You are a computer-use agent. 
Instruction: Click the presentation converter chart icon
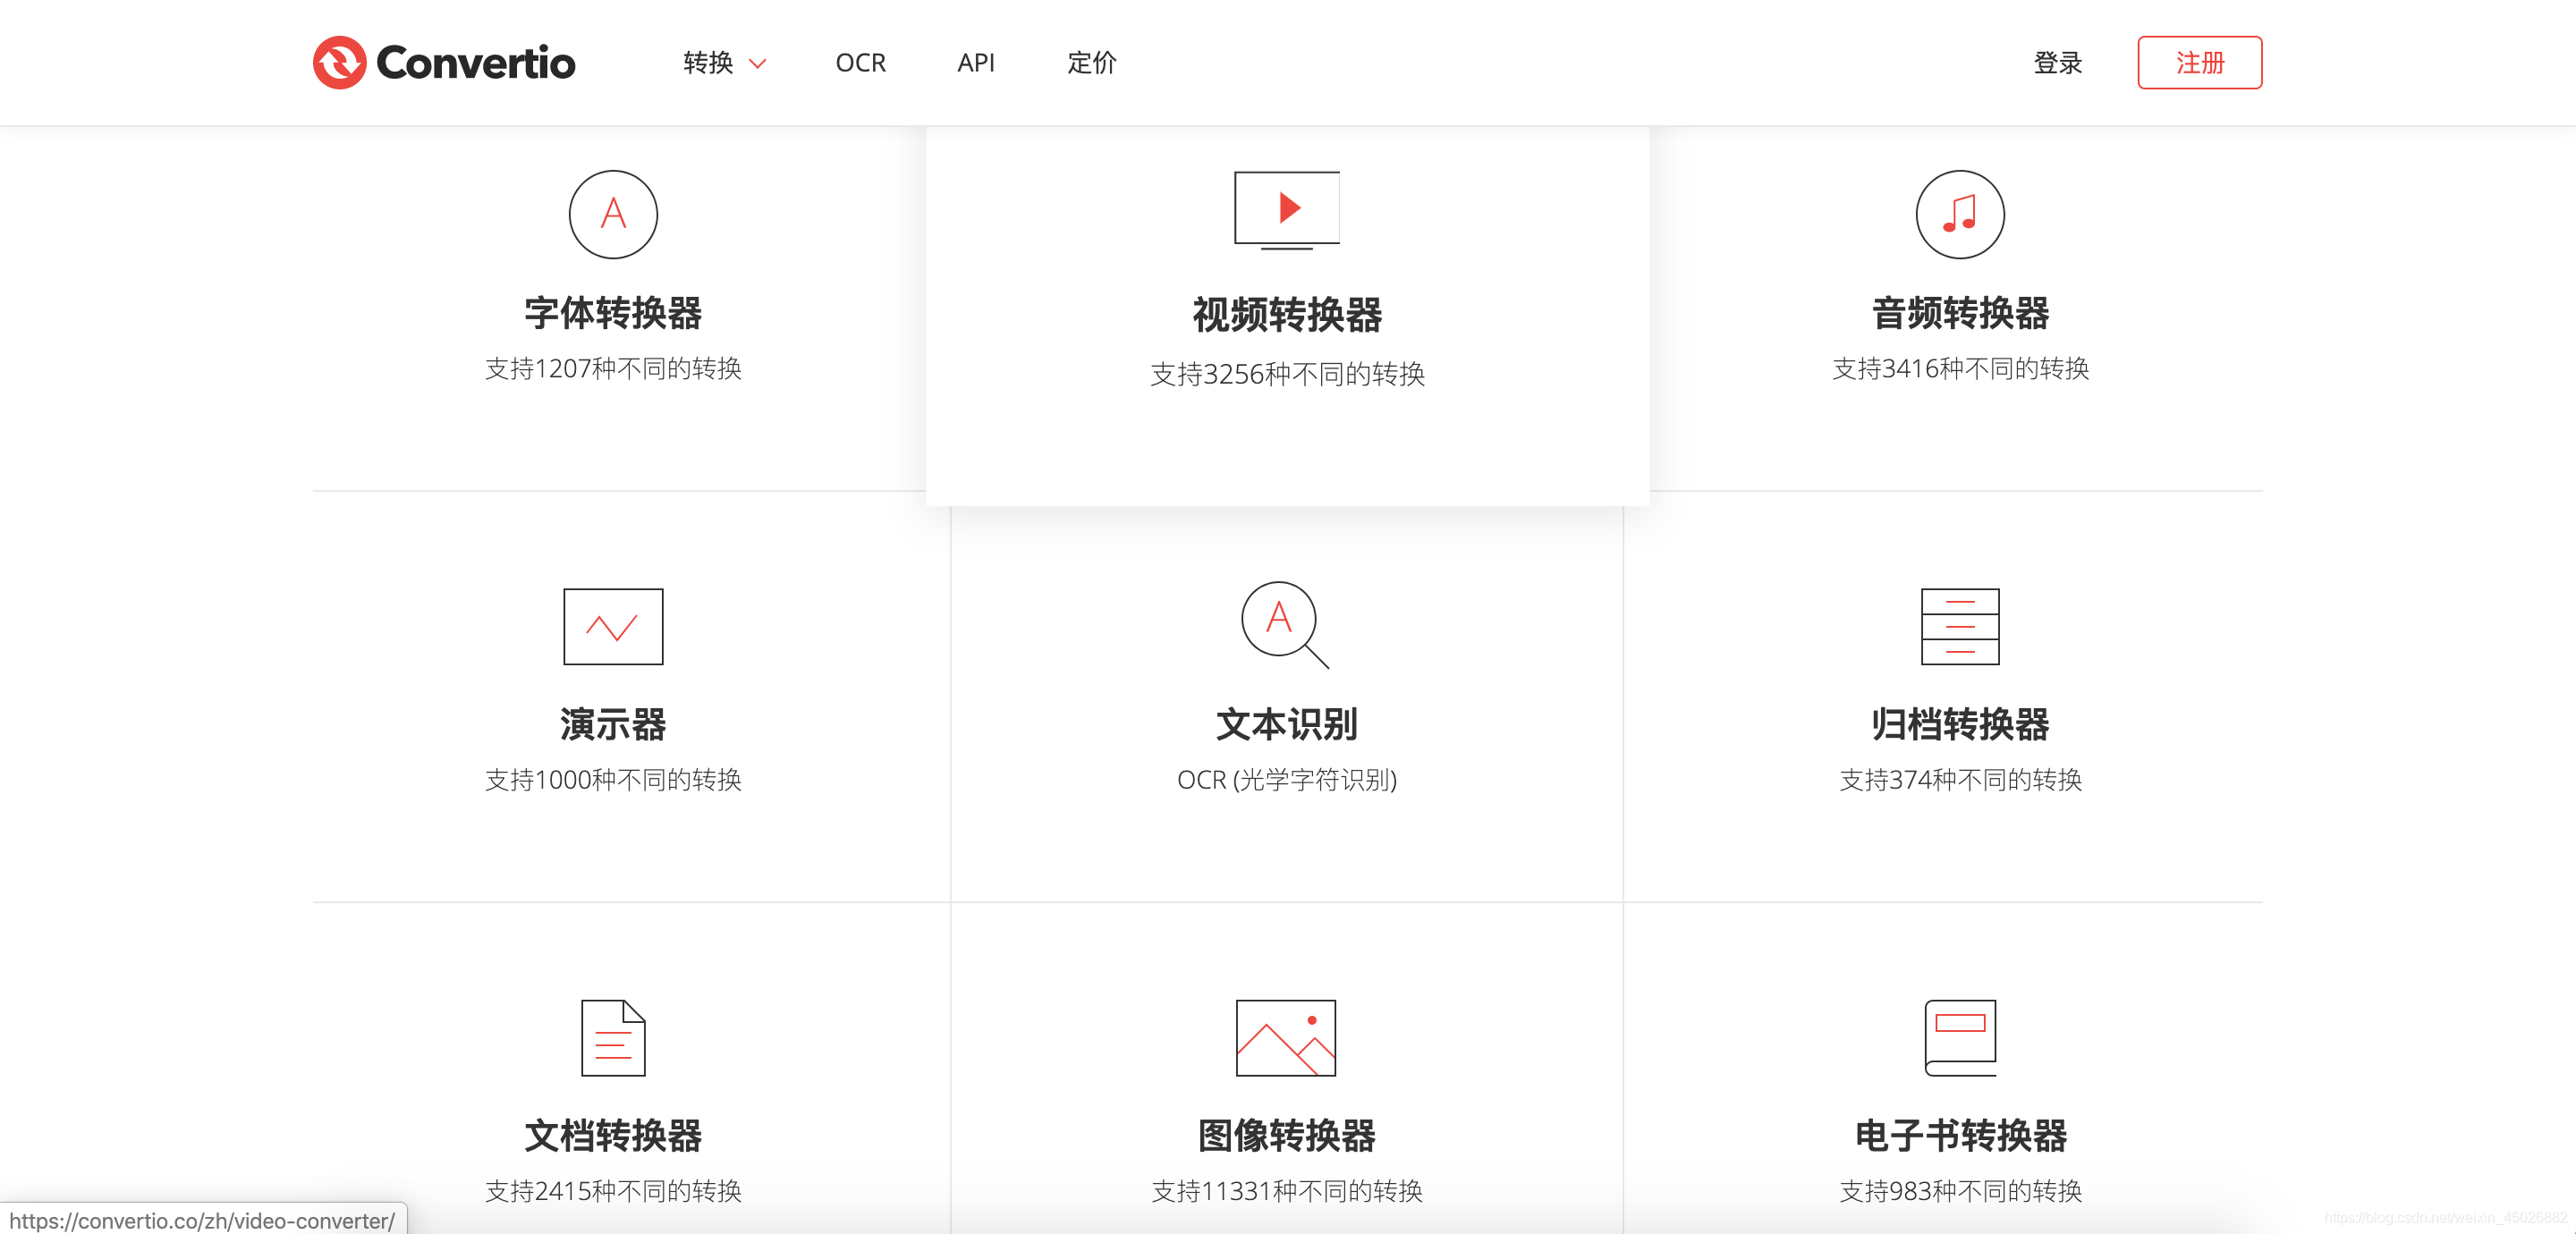[x=613, y=627]
